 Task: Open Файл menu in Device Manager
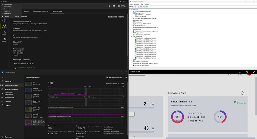[131, 4]
